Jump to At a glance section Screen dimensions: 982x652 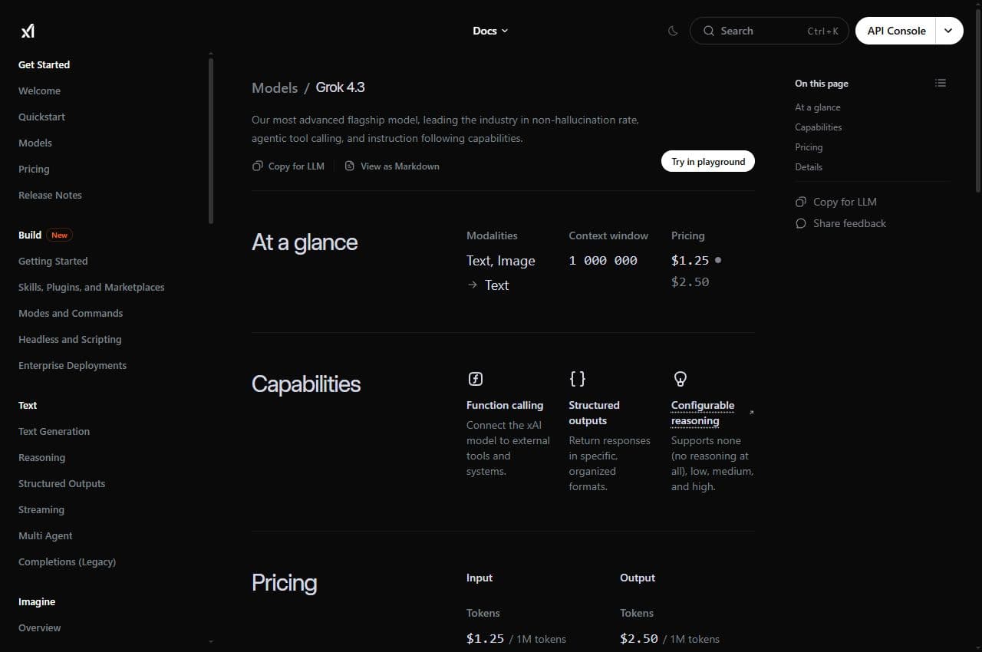[817, 107]
